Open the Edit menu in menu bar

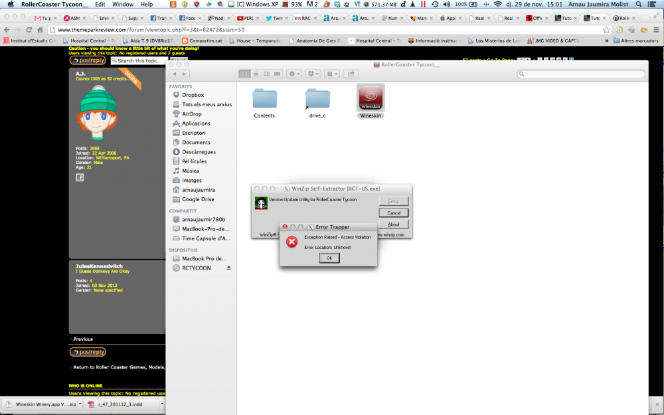tap(100, 4)
